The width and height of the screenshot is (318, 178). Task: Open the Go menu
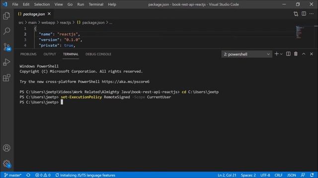pyautogui.click(x=70, y=4)
